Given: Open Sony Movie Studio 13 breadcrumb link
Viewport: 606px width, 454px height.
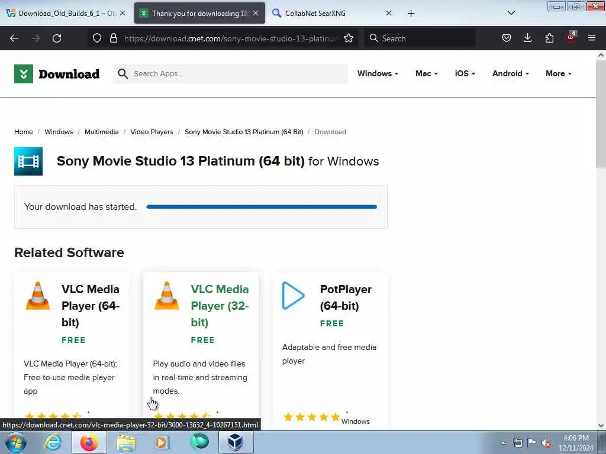Looking at the screenshot, I should coord(244,132).
